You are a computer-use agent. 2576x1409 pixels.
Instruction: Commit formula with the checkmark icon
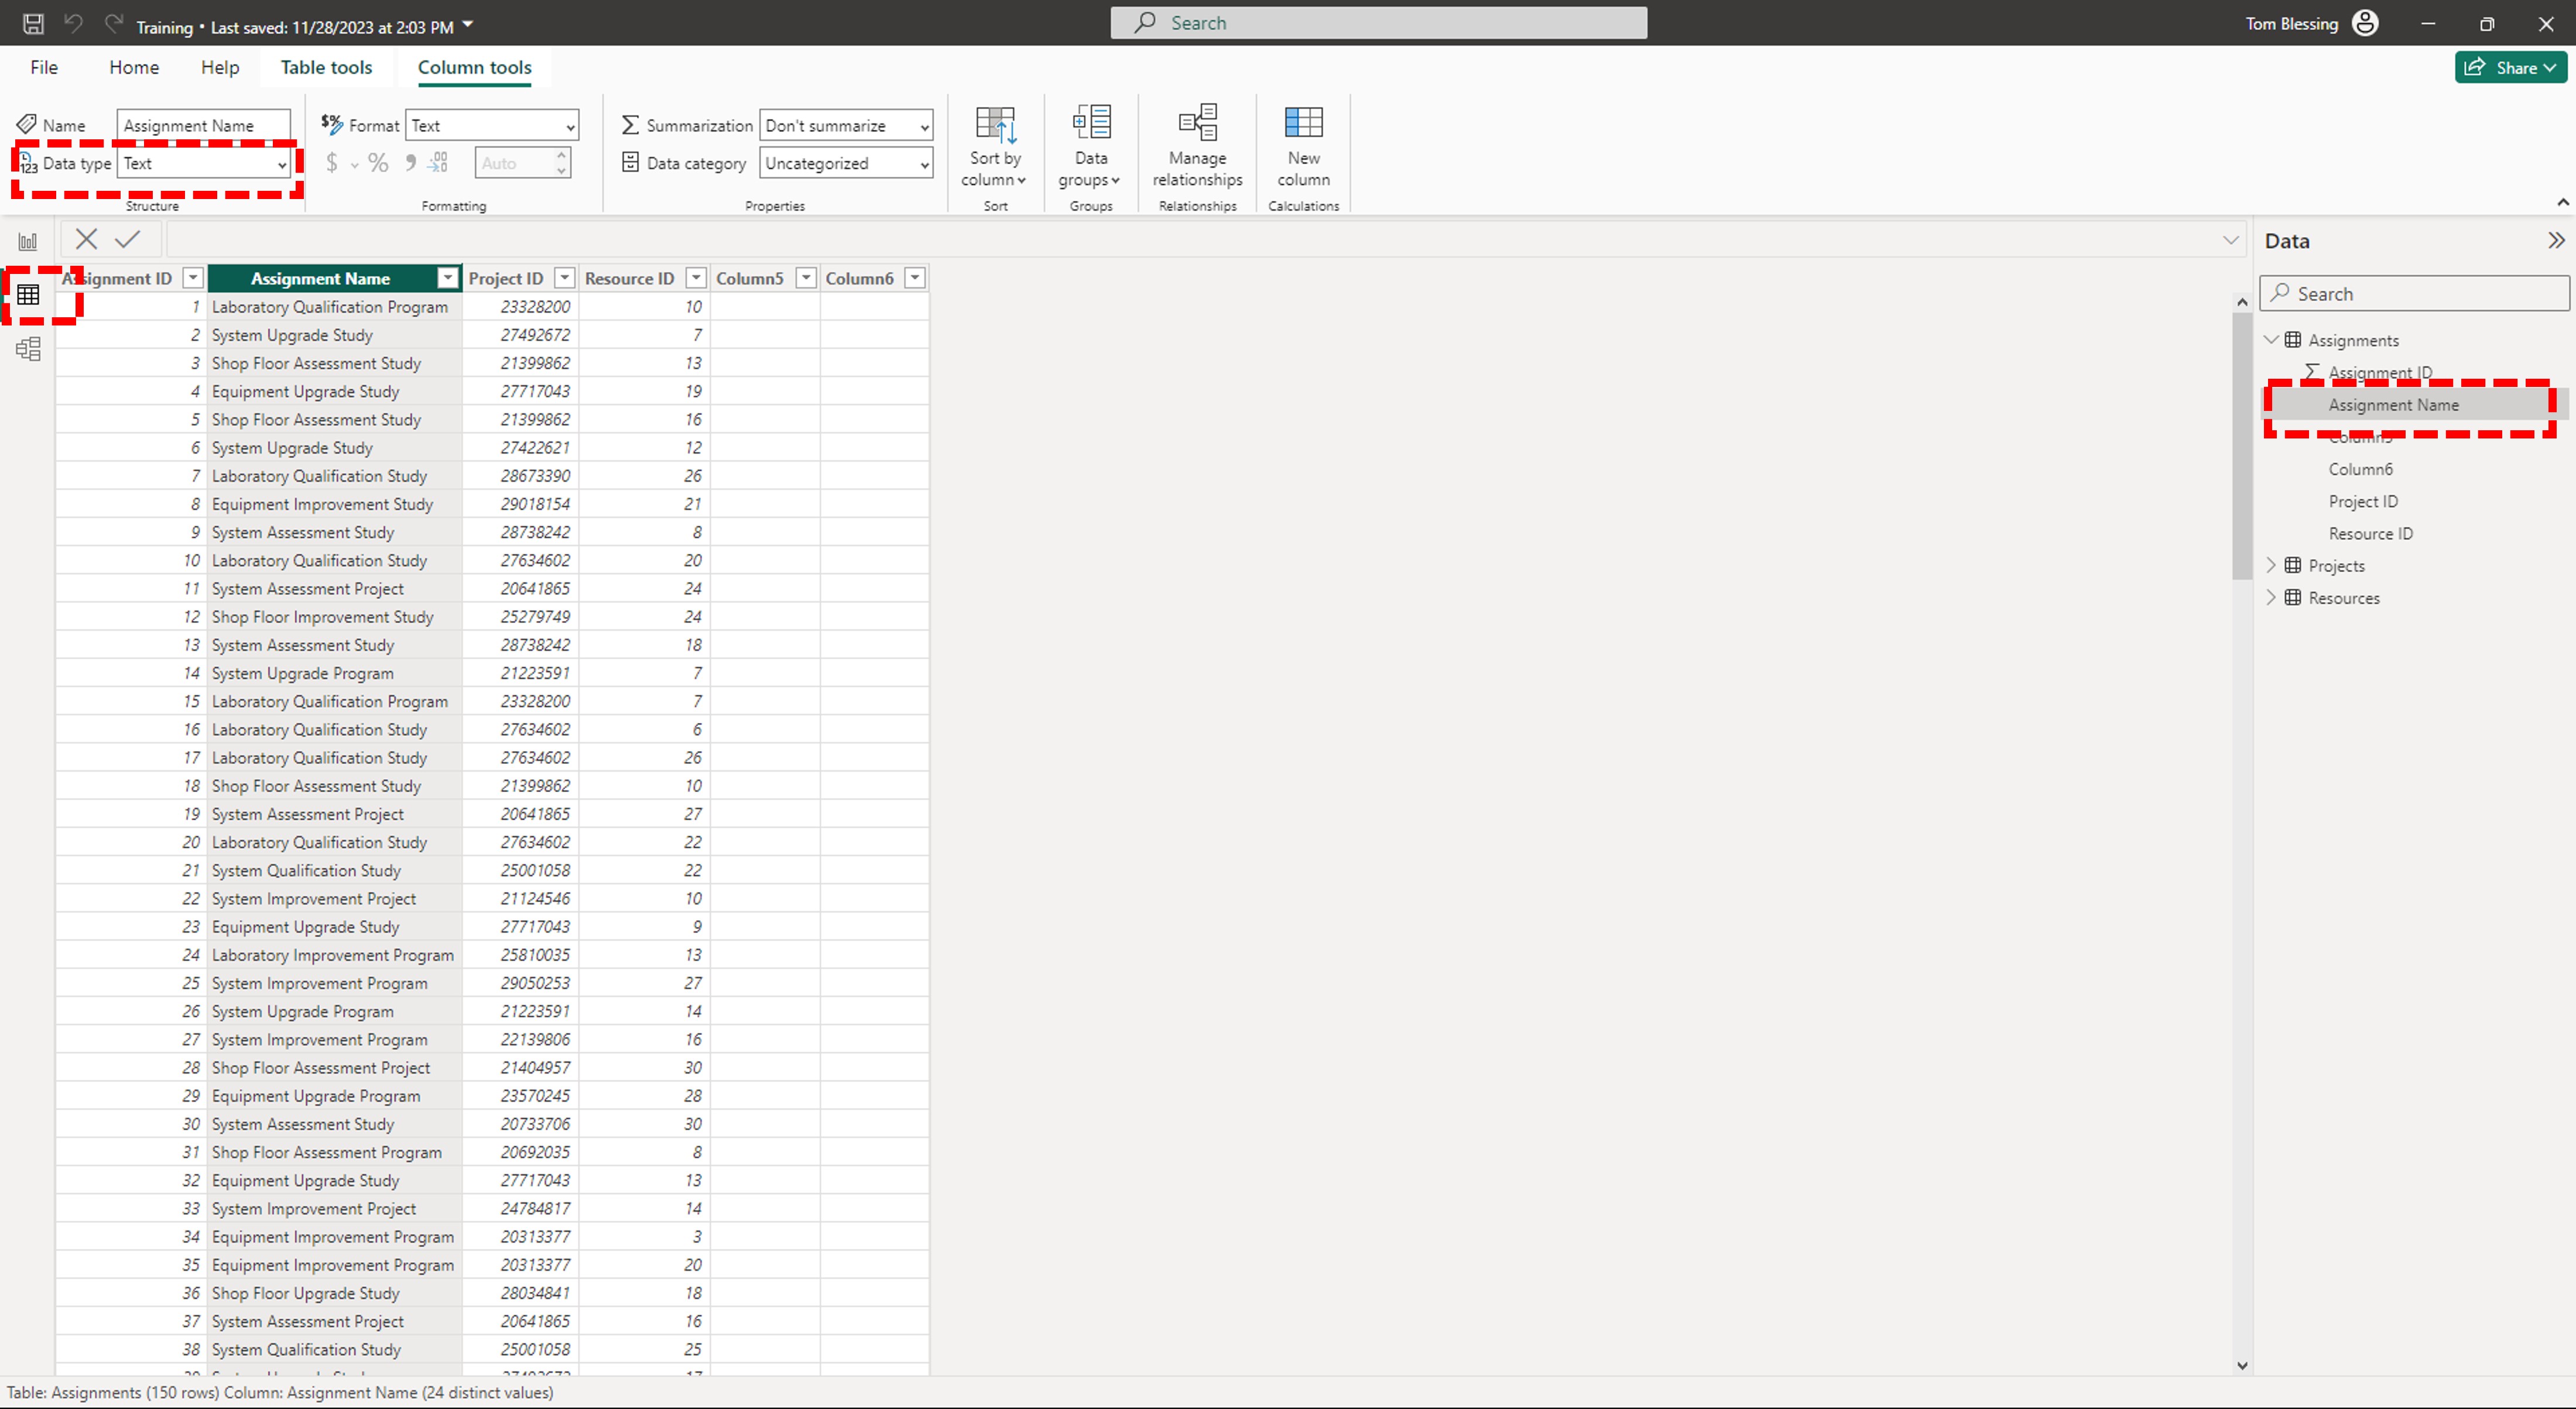pyautogui.click(x=128, y=239)
